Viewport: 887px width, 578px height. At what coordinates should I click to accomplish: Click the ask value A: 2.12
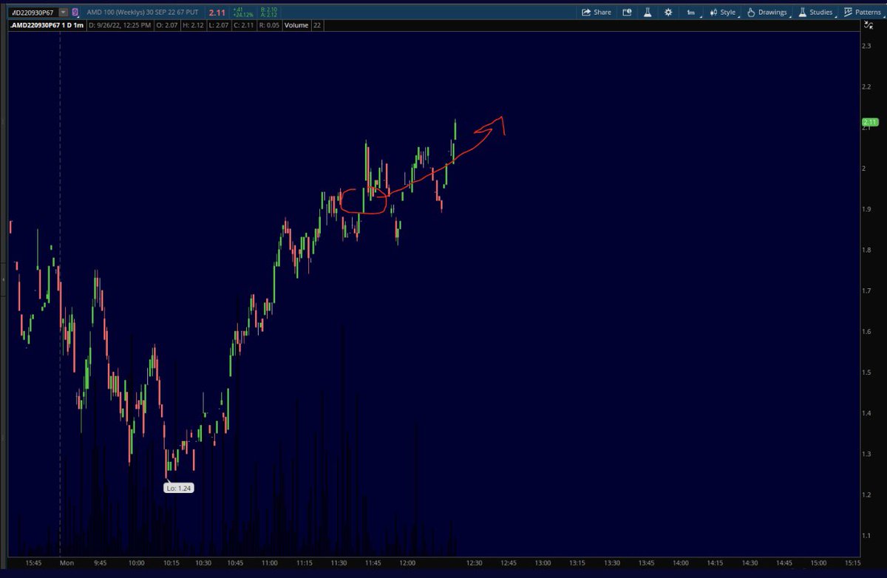coord(268,16)
